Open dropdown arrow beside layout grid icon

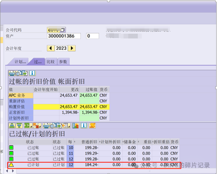(69, 126)
